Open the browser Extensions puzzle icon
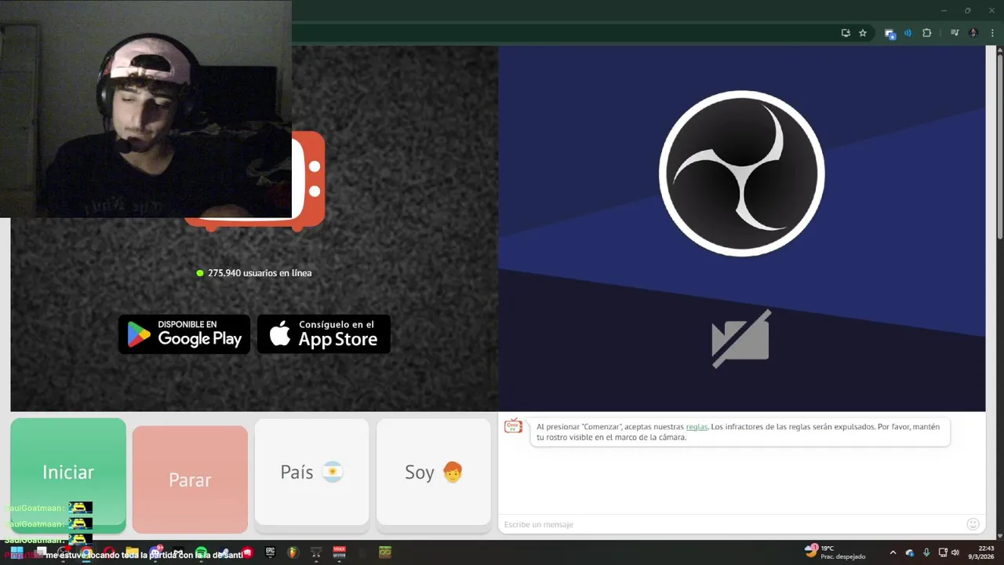Viewport: 1004px width, 565px height. [x=926, y=33]
